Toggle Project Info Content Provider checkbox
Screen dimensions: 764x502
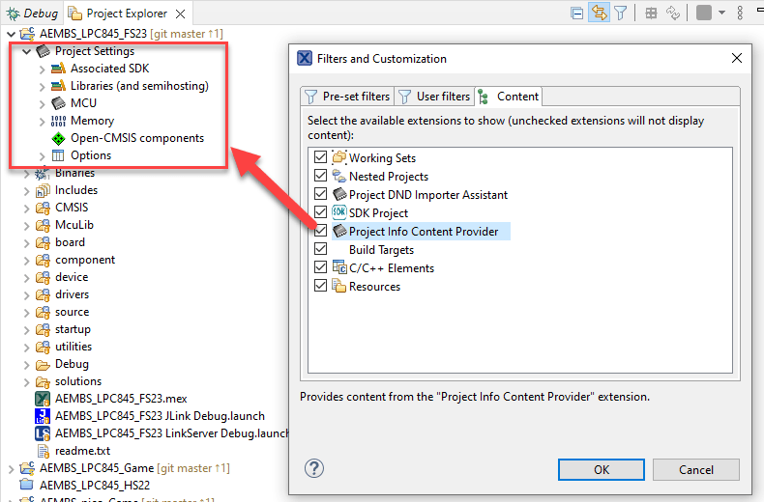[x=321, y=232]
